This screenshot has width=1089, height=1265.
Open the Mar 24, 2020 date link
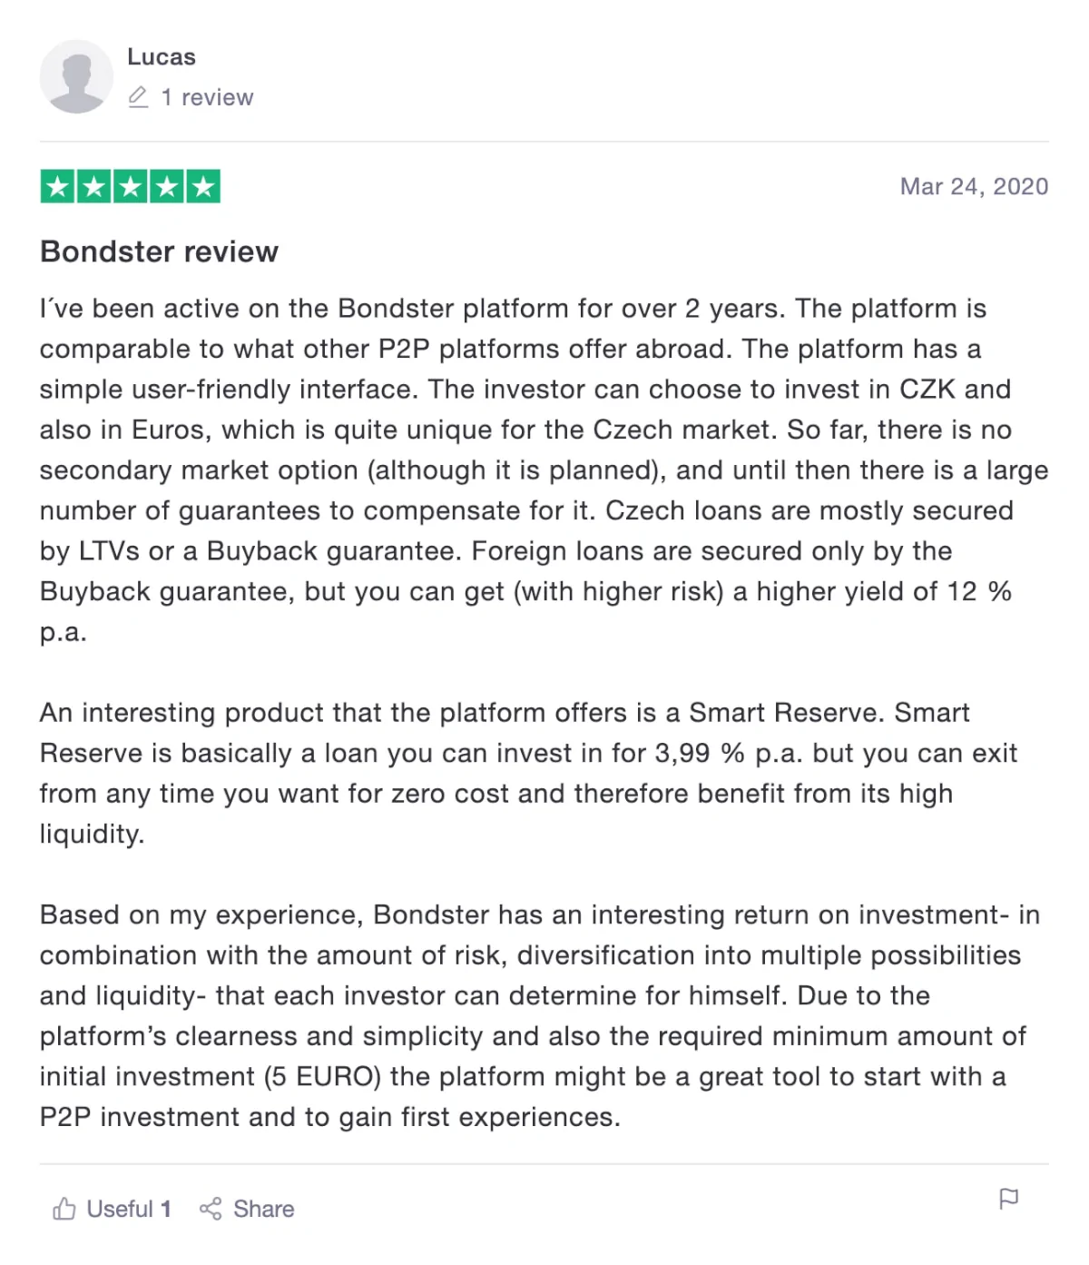click(974, 186)
